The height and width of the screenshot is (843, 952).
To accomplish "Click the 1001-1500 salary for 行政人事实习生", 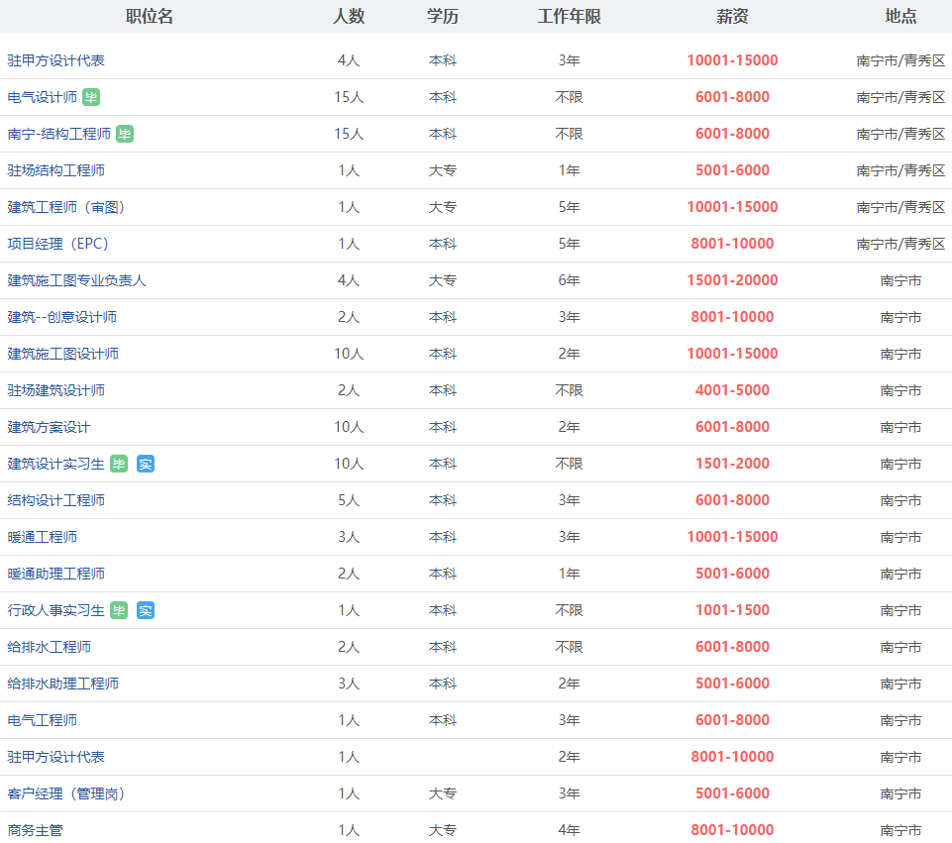I will click(x=732, y=610).
